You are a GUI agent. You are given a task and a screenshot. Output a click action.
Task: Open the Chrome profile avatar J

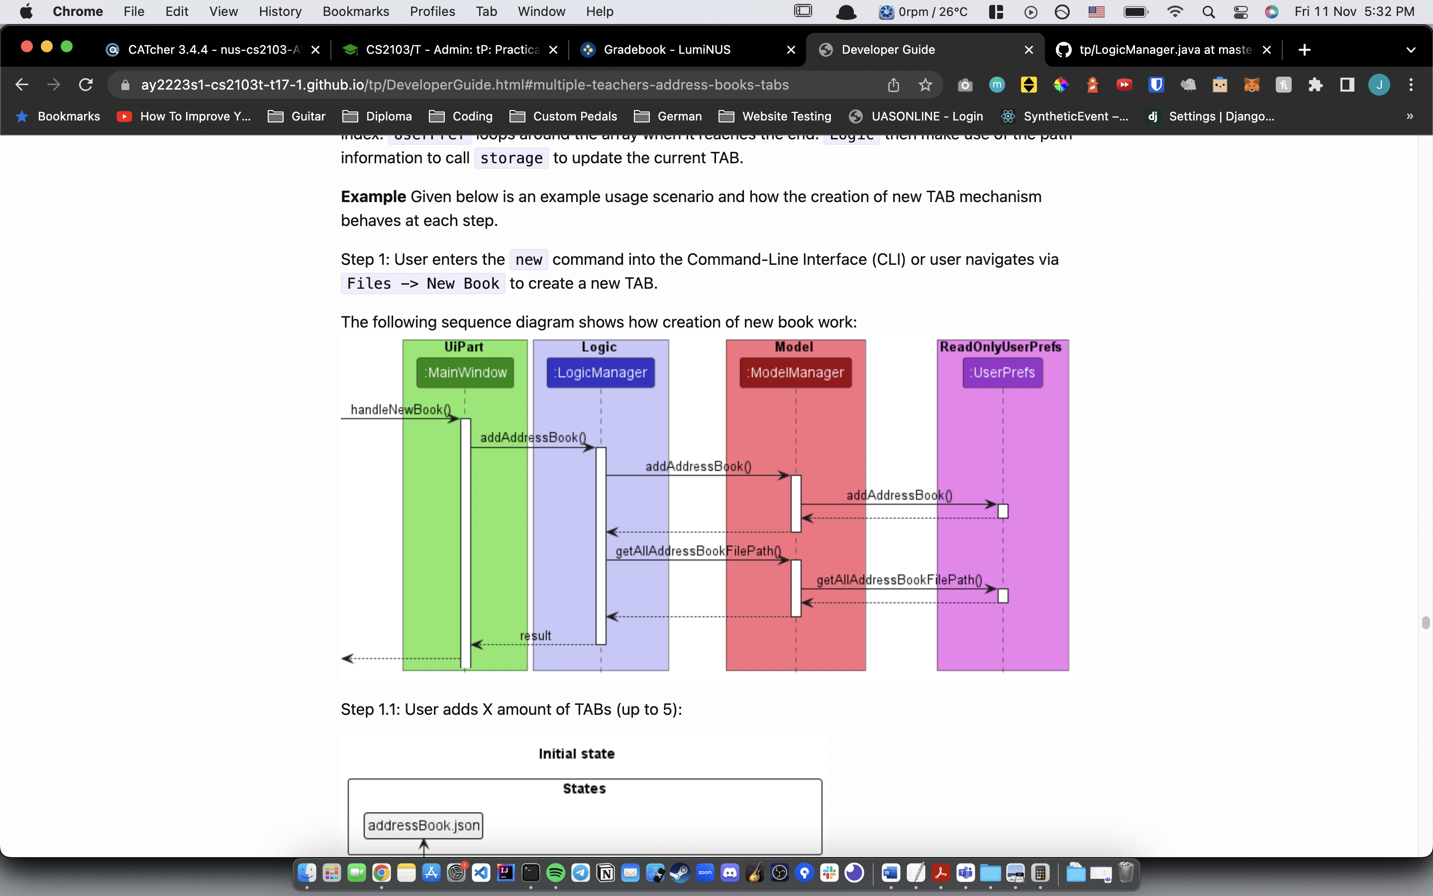(1379, 85)
